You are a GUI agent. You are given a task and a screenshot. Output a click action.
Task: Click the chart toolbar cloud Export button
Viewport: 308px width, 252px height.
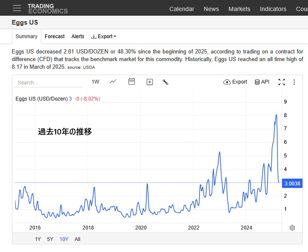click(235, 82)
